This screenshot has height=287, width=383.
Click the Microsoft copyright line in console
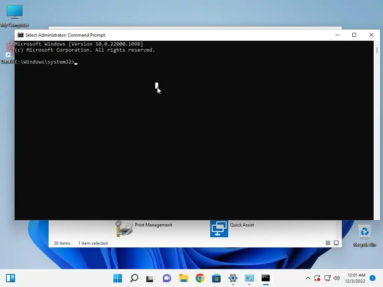(85, 50)
